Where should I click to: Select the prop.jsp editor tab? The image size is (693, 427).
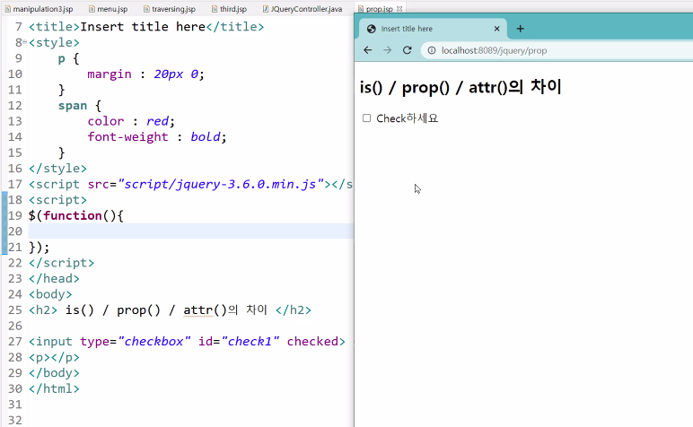(379, 9)
